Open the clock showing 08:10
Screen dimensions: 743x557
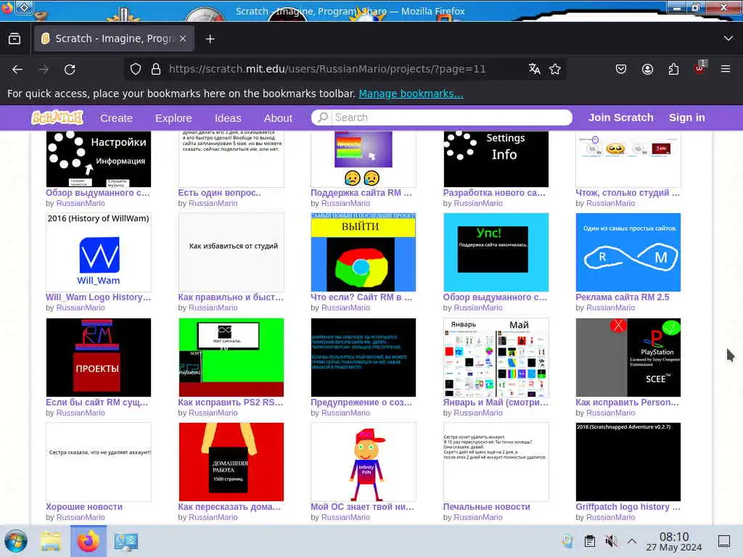click(x=674, y=541)
